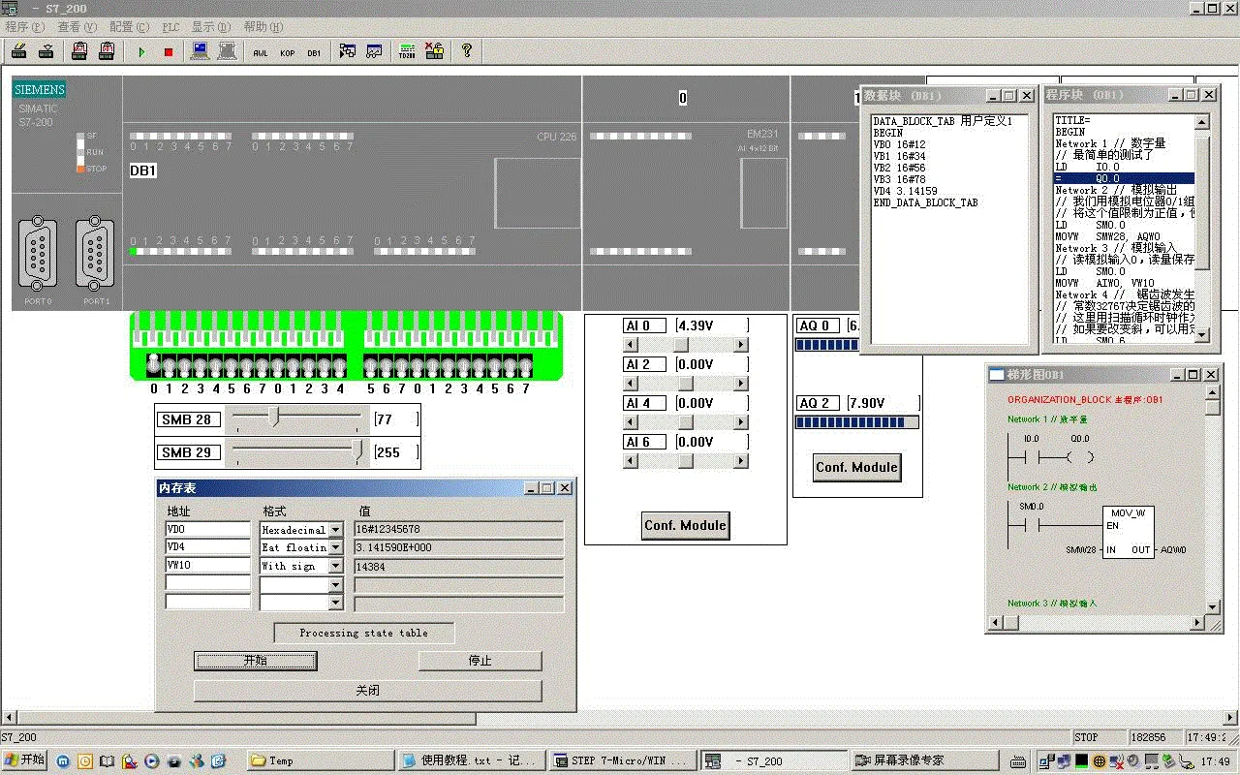The height and width of the screenshot is (775, 1240).
Task: Open the With sign format dropdown for VW10
Action: [336, 566]
